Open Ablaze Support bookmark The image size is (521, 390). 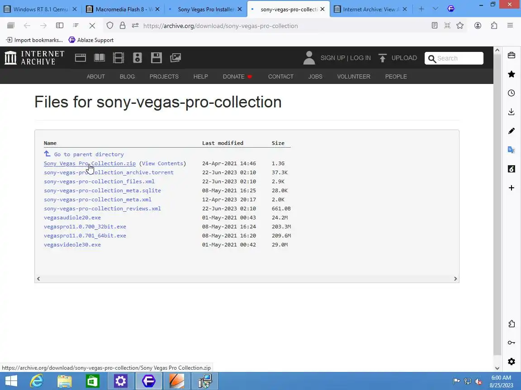[x=91, y=40]
